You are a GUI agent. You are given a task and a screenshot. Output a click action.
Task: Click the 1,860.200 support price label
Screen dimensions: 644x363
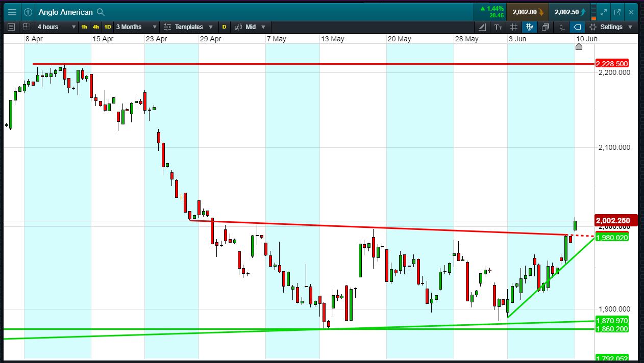(x=612, y=329)
